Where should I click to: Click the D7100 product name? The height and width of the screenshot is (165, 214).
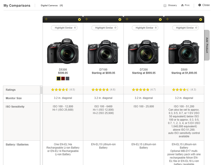click(x=103, y=70)
